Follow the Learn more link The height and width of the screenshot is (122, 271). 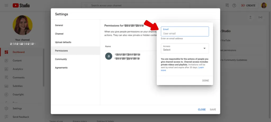(164, 70)
